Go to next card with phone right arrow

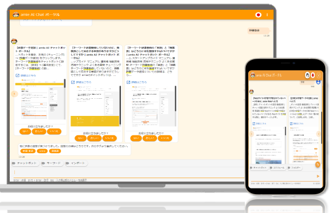tap(318, 134)
